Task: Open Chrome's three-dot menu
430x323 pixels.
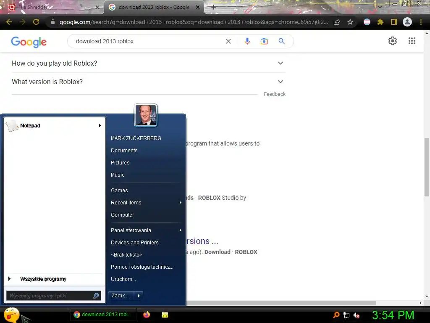Action: point(421,22)
